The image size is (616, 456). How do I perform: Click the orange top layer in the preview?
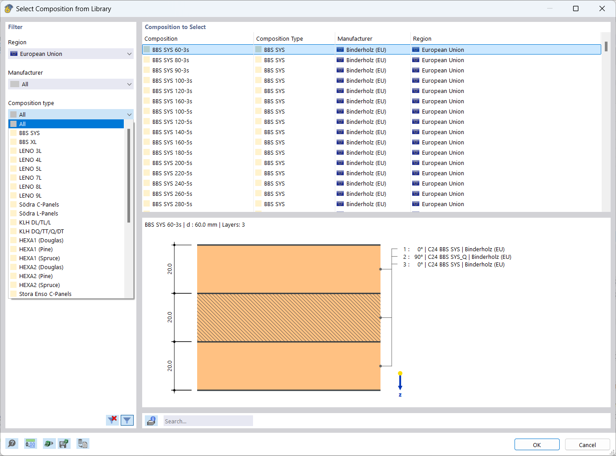point(288,268)
